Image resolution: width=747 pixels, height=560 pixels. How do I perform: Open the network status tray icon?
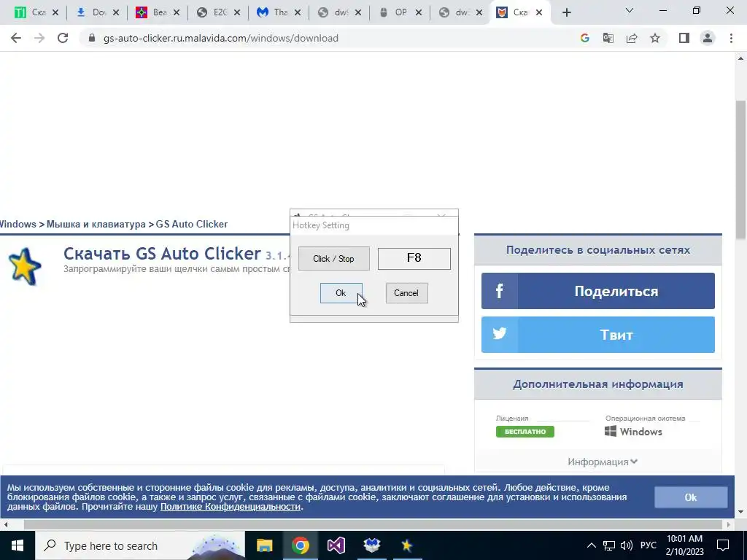click(609, 545)
